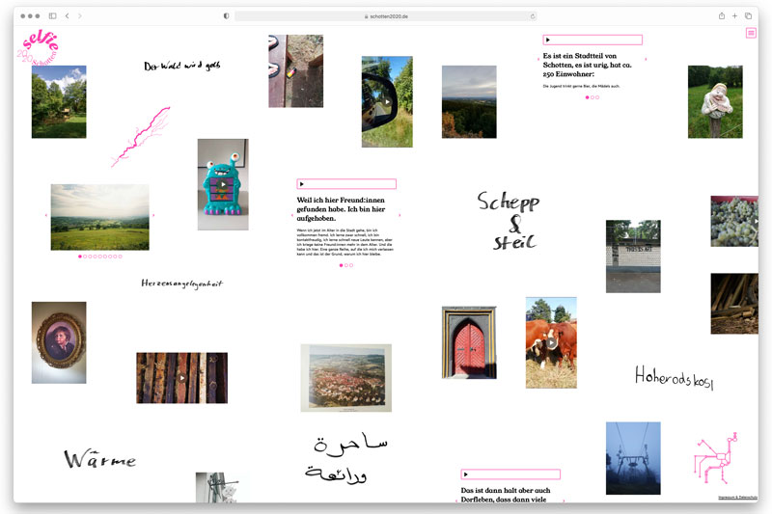Reload the page in address bar
This screenshot has height=514, width=772.
coord(532,16)
